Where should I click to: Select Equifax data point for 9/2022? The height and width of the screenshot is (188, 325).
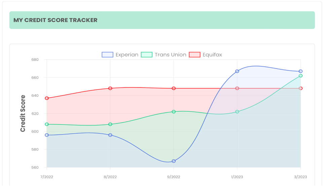(x=174, y=88)
